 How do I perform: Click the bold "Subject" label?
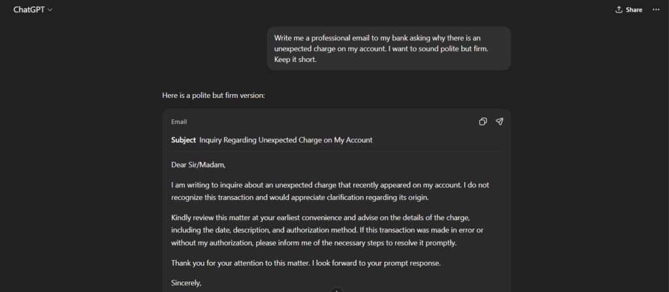[183, 140]
